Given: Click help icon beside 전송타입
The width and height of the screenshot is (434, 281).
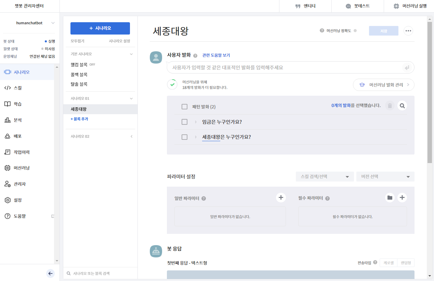Looking at the screenshot, I should pyautogui.click(x=375, y=262).
